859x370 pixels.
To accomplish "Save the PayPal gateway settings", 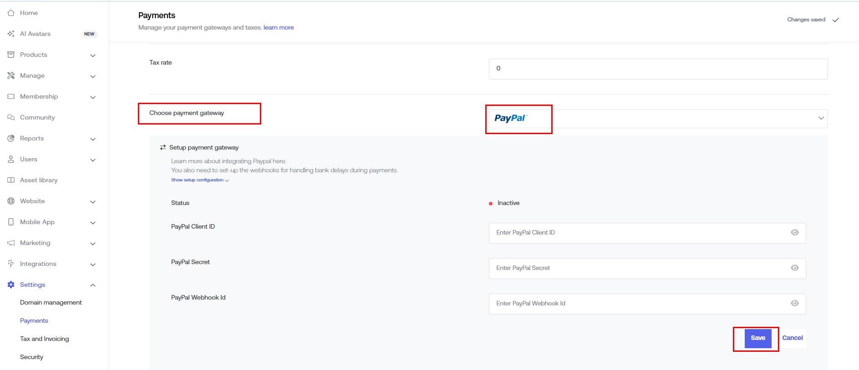I will 758,338.
